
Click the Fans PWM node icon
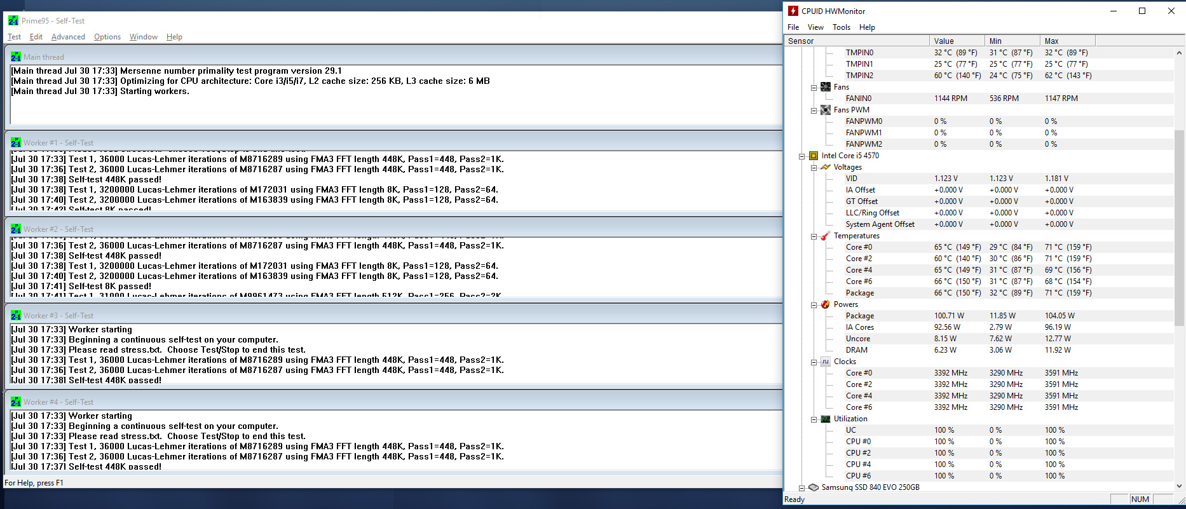tap(826, 110)
